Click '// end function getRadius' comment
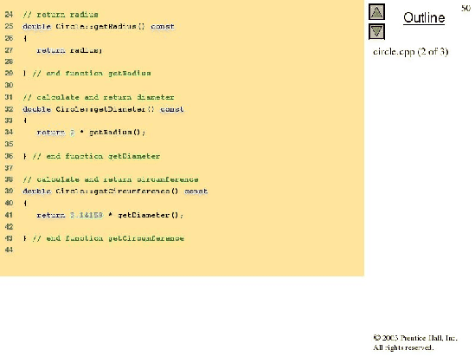The image size is (475, 357). tap(92, 73)
